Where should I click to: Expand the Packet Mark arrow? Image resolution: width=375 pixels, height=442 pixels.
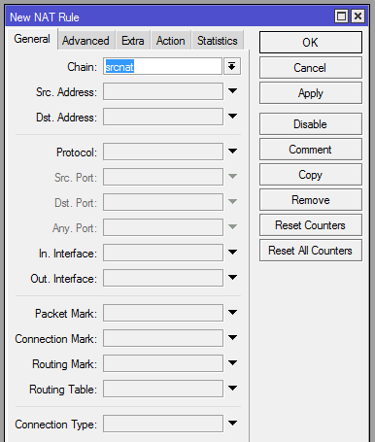232,313
